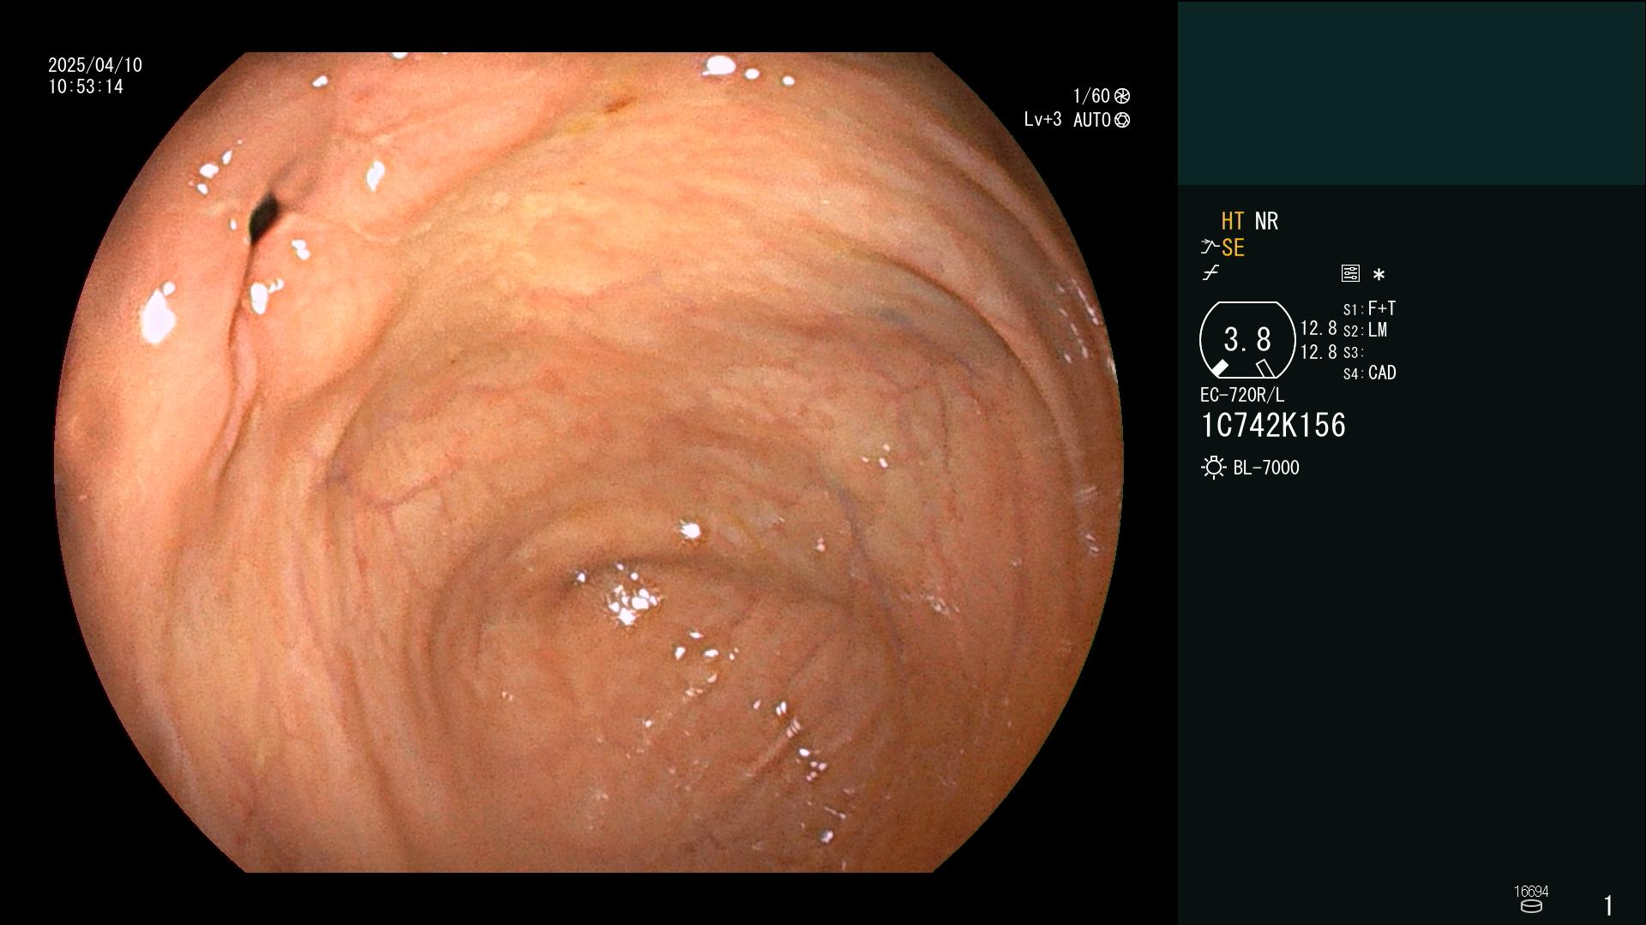
Task: Click the empty S3 switch assignment
Action: click(x=1353, y=352)
